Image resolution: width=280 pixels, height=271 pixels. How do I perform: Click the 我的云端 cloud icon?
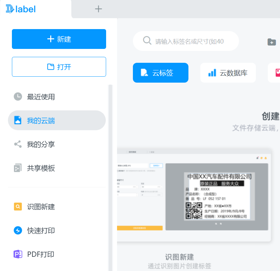point(18,120)
